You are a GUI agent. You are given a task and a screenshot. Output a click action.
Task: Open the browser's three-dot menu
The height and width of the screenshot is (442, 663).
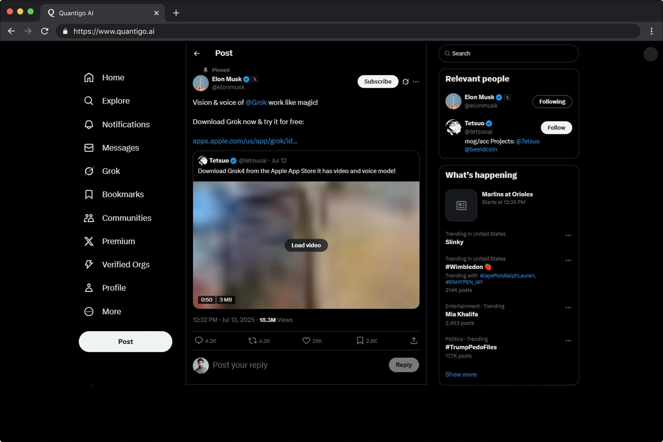651,31
